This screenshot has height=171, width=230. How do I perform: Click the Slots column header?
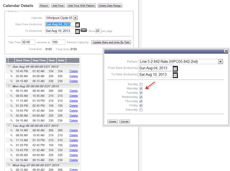[51, 60]
